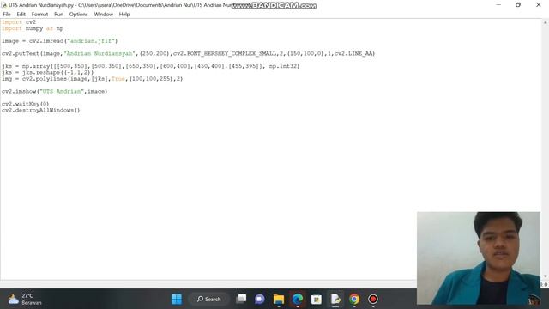Click the cv2.imread("andrian.jfif") line
This screenshot has height=309, width=549.
pyautogui.click(x=60, y=41)
